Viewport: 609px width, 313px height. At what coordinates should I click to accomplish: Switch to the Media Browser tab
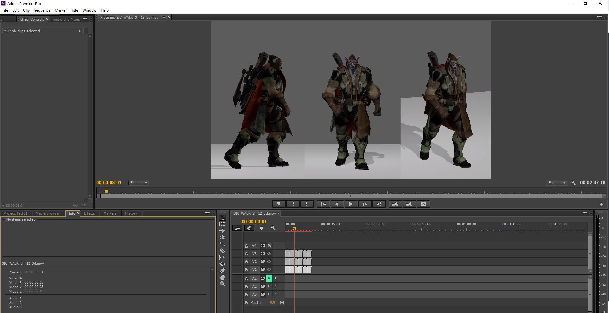click(48, 213)
